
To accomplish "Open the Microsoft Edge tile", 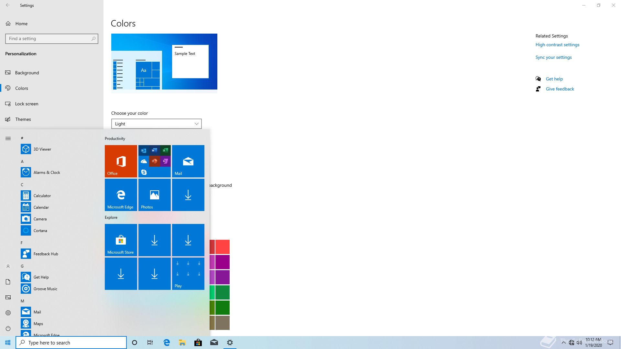I will pyautogui.click(x=121, y=195).
